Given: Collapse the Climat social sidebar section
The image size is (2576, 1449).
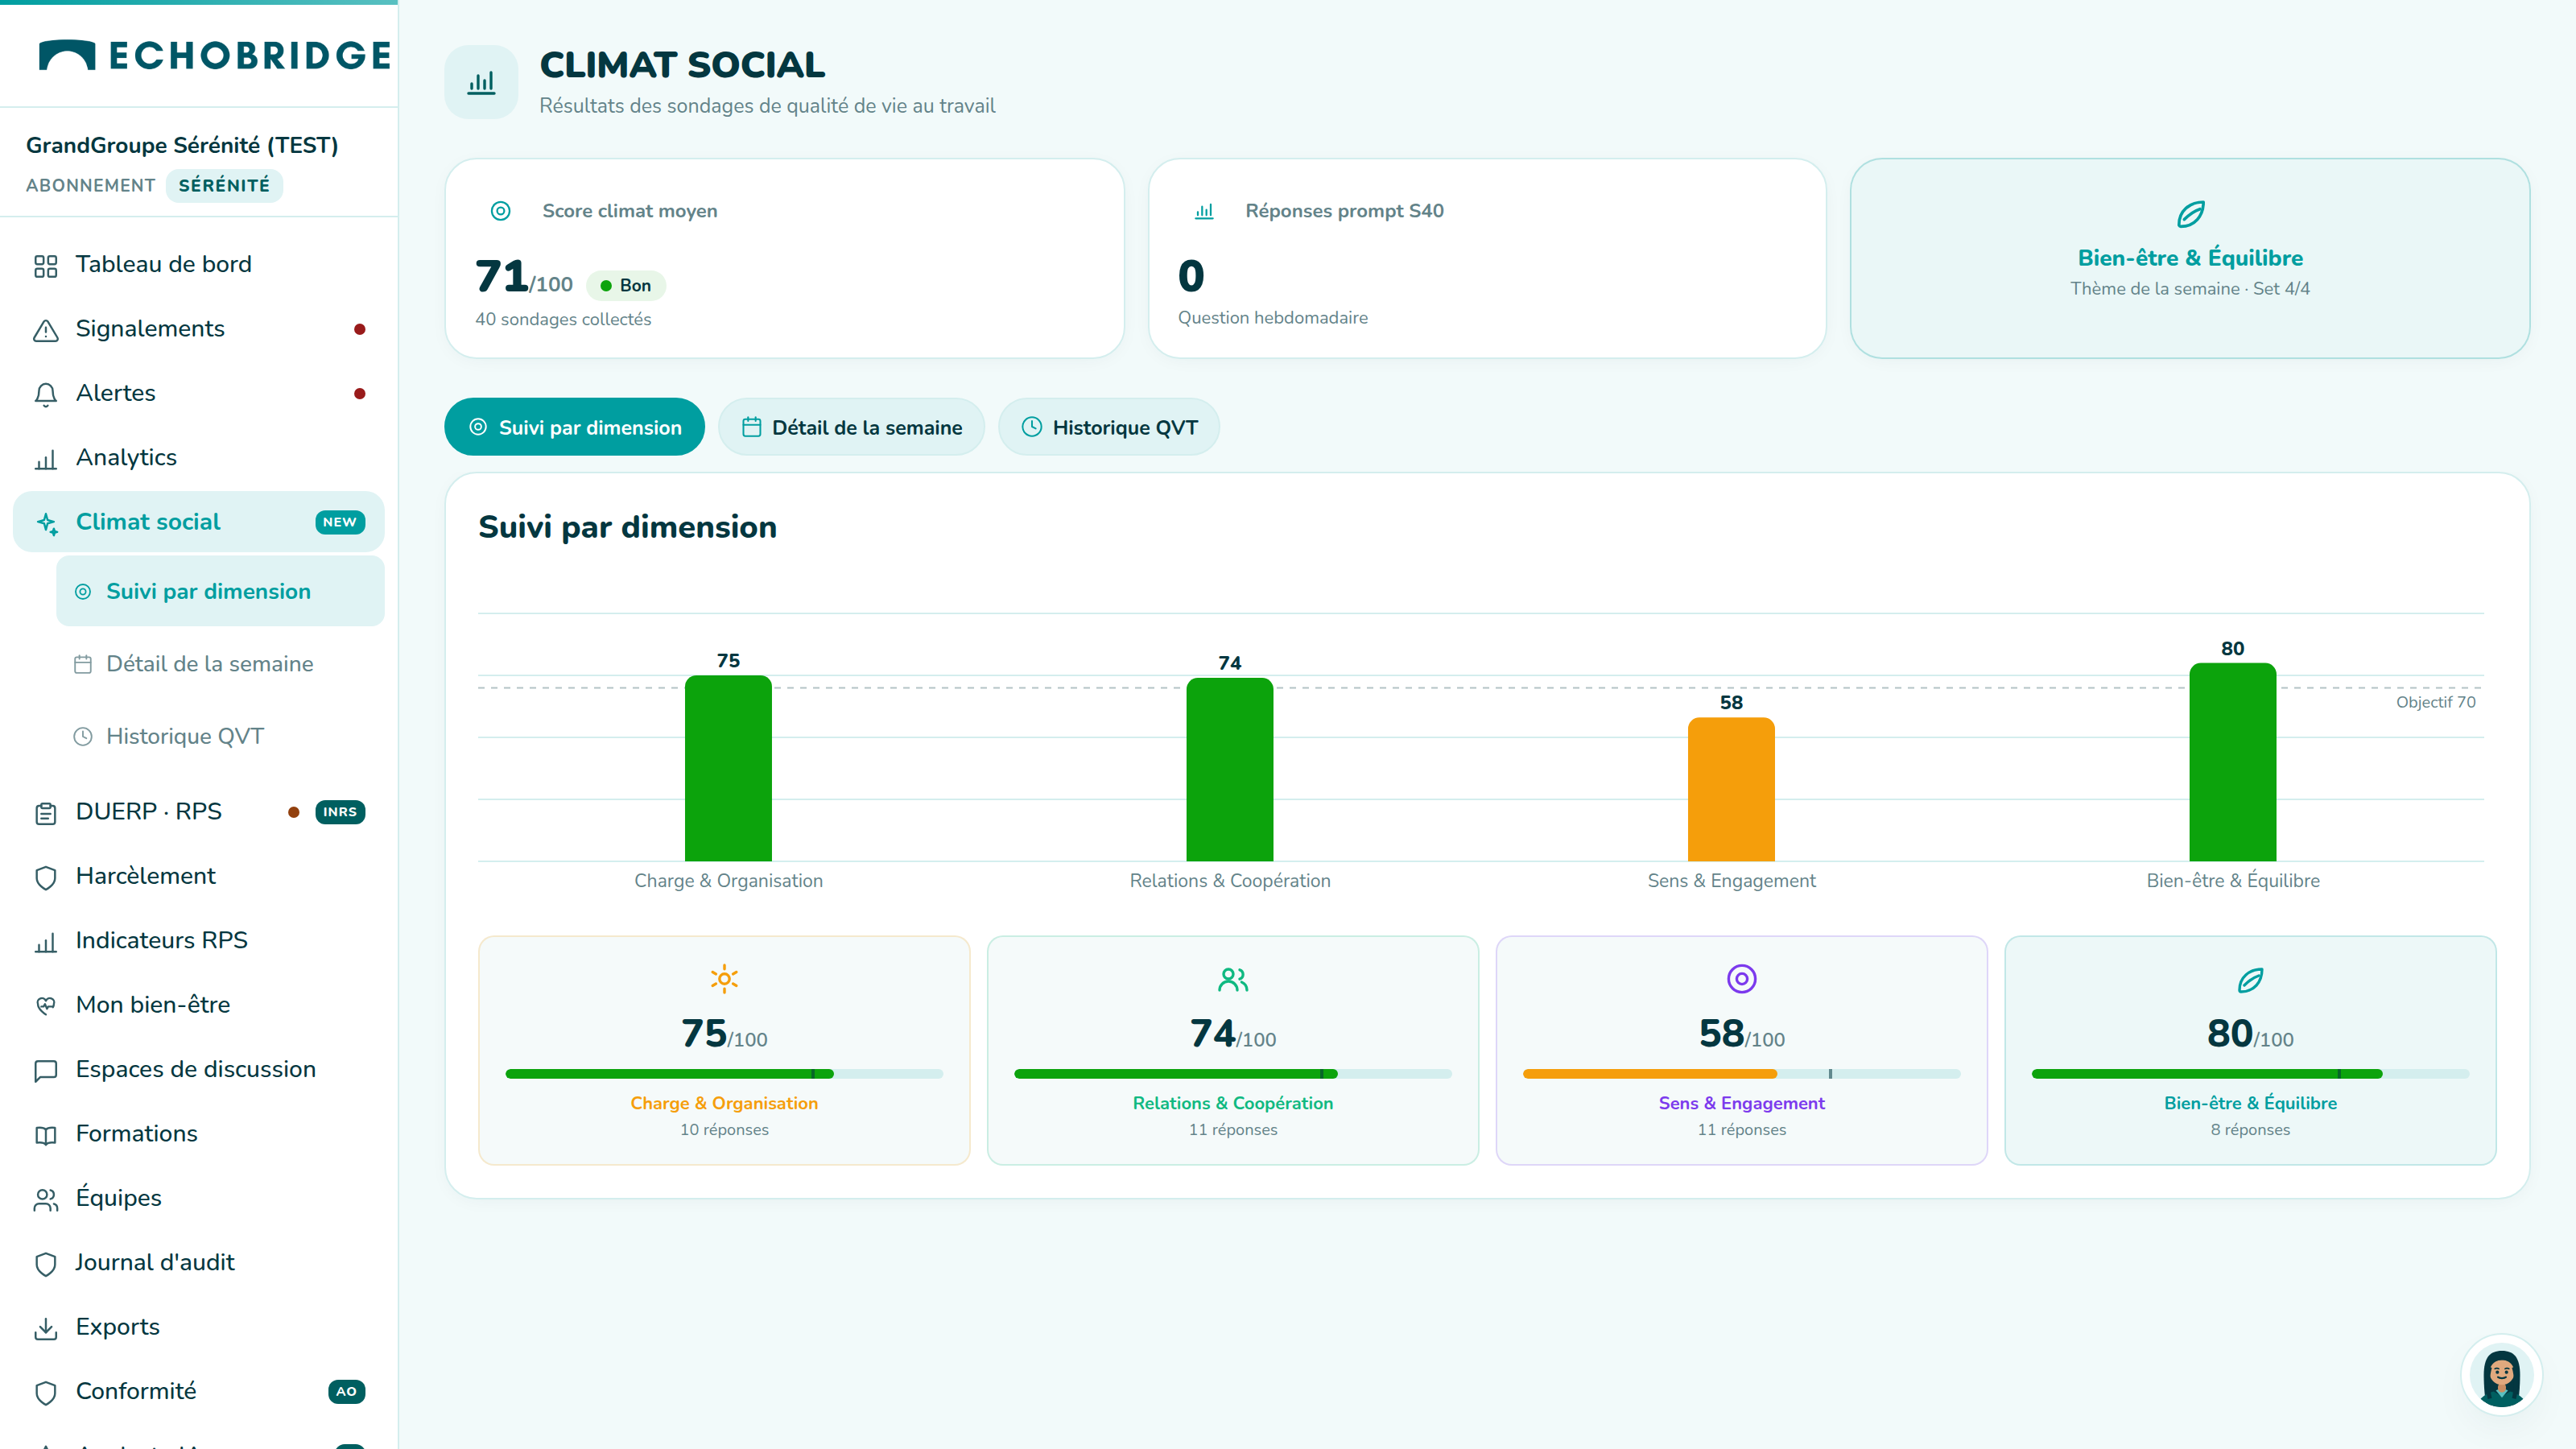Looking at the screenshot, I should tap(199, 522).
